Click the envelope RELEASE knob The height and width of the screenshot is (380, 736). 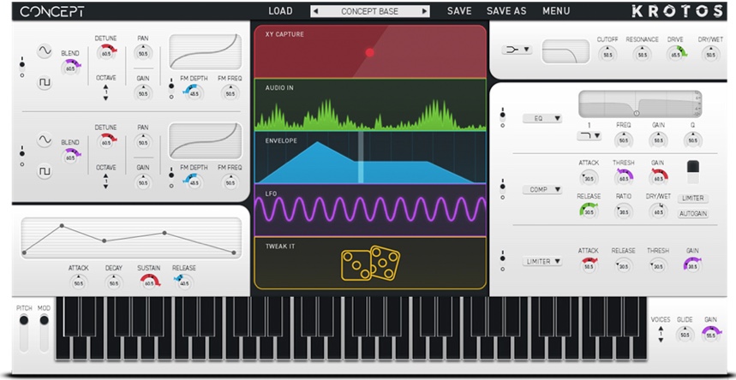pos(184,283)
